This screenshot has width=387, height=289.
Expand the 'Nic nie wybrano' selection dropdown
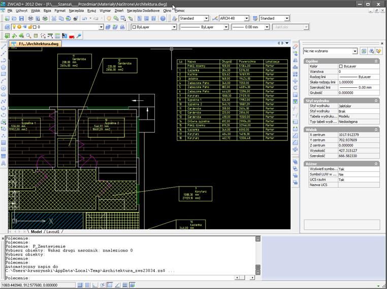355,51
